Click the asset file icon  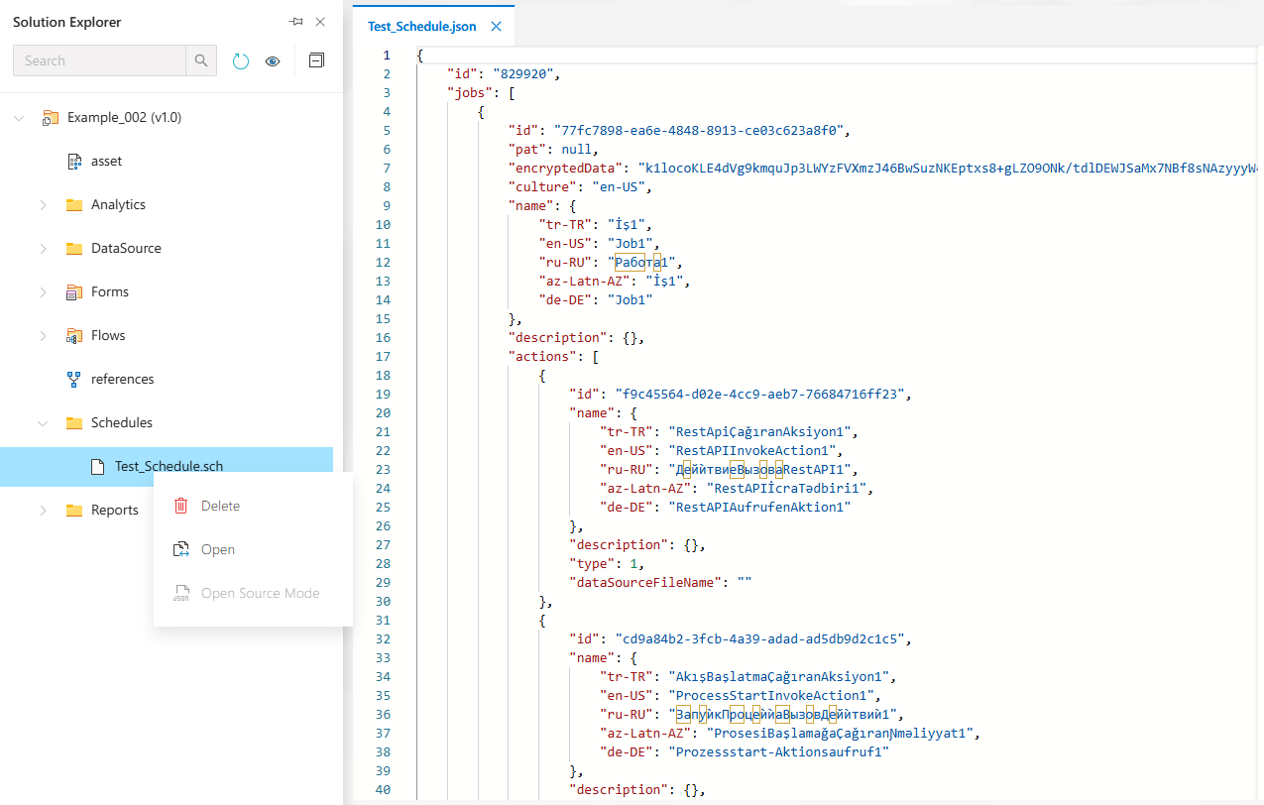point(74,161)
